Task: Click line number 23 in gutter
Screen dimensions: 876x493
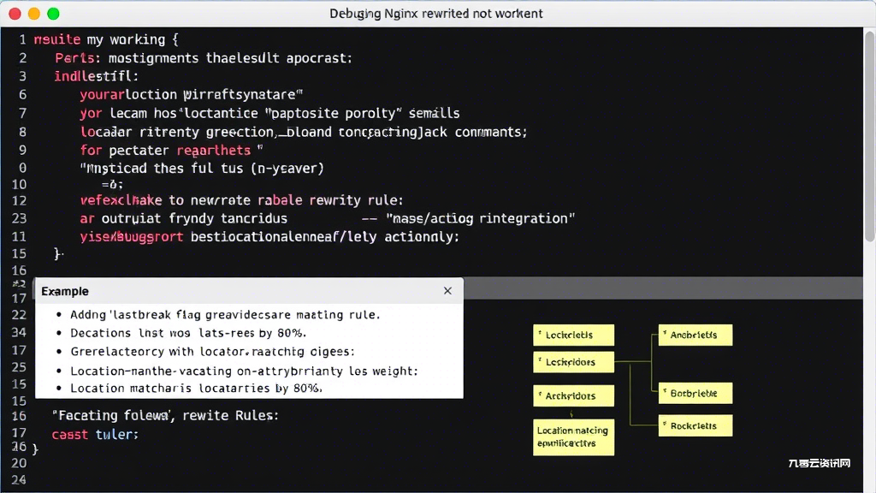Action: [19, 218]
